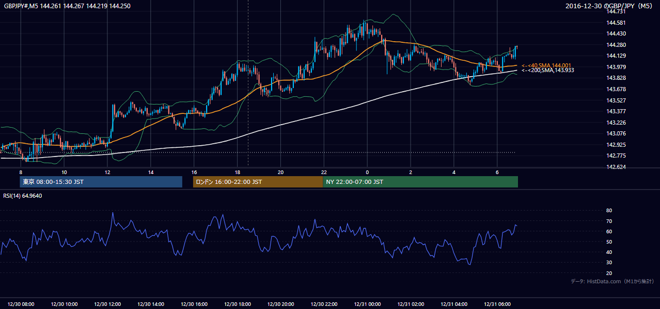Click the 12/30 08:00 time axis label
660x309 pixels.
click(x=21, y=304)
